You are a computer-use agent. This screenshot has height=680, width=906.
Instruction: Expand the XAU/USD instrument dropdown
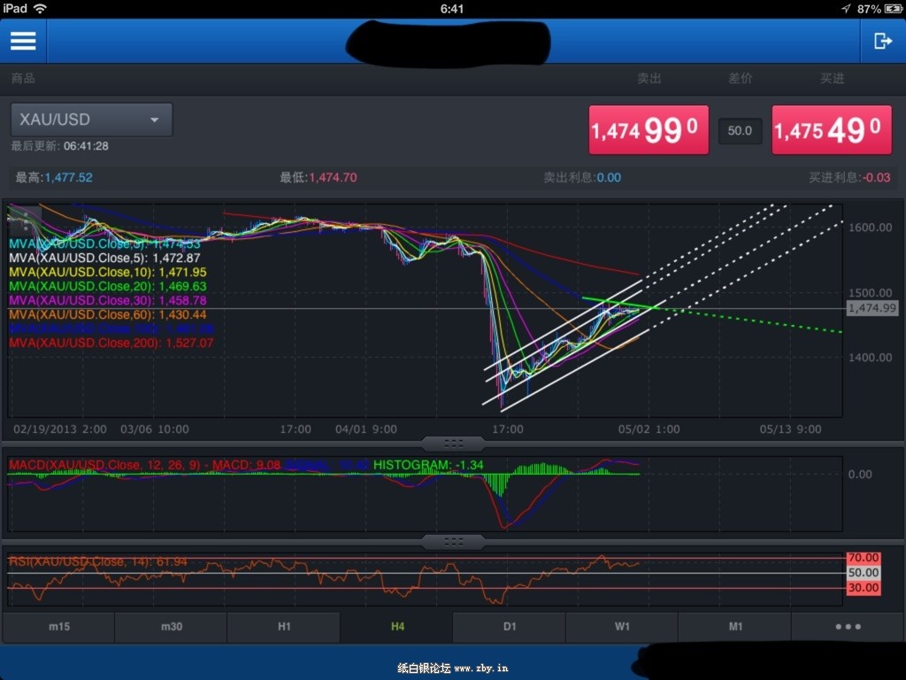pyautogui.click(x=91, y=120)
